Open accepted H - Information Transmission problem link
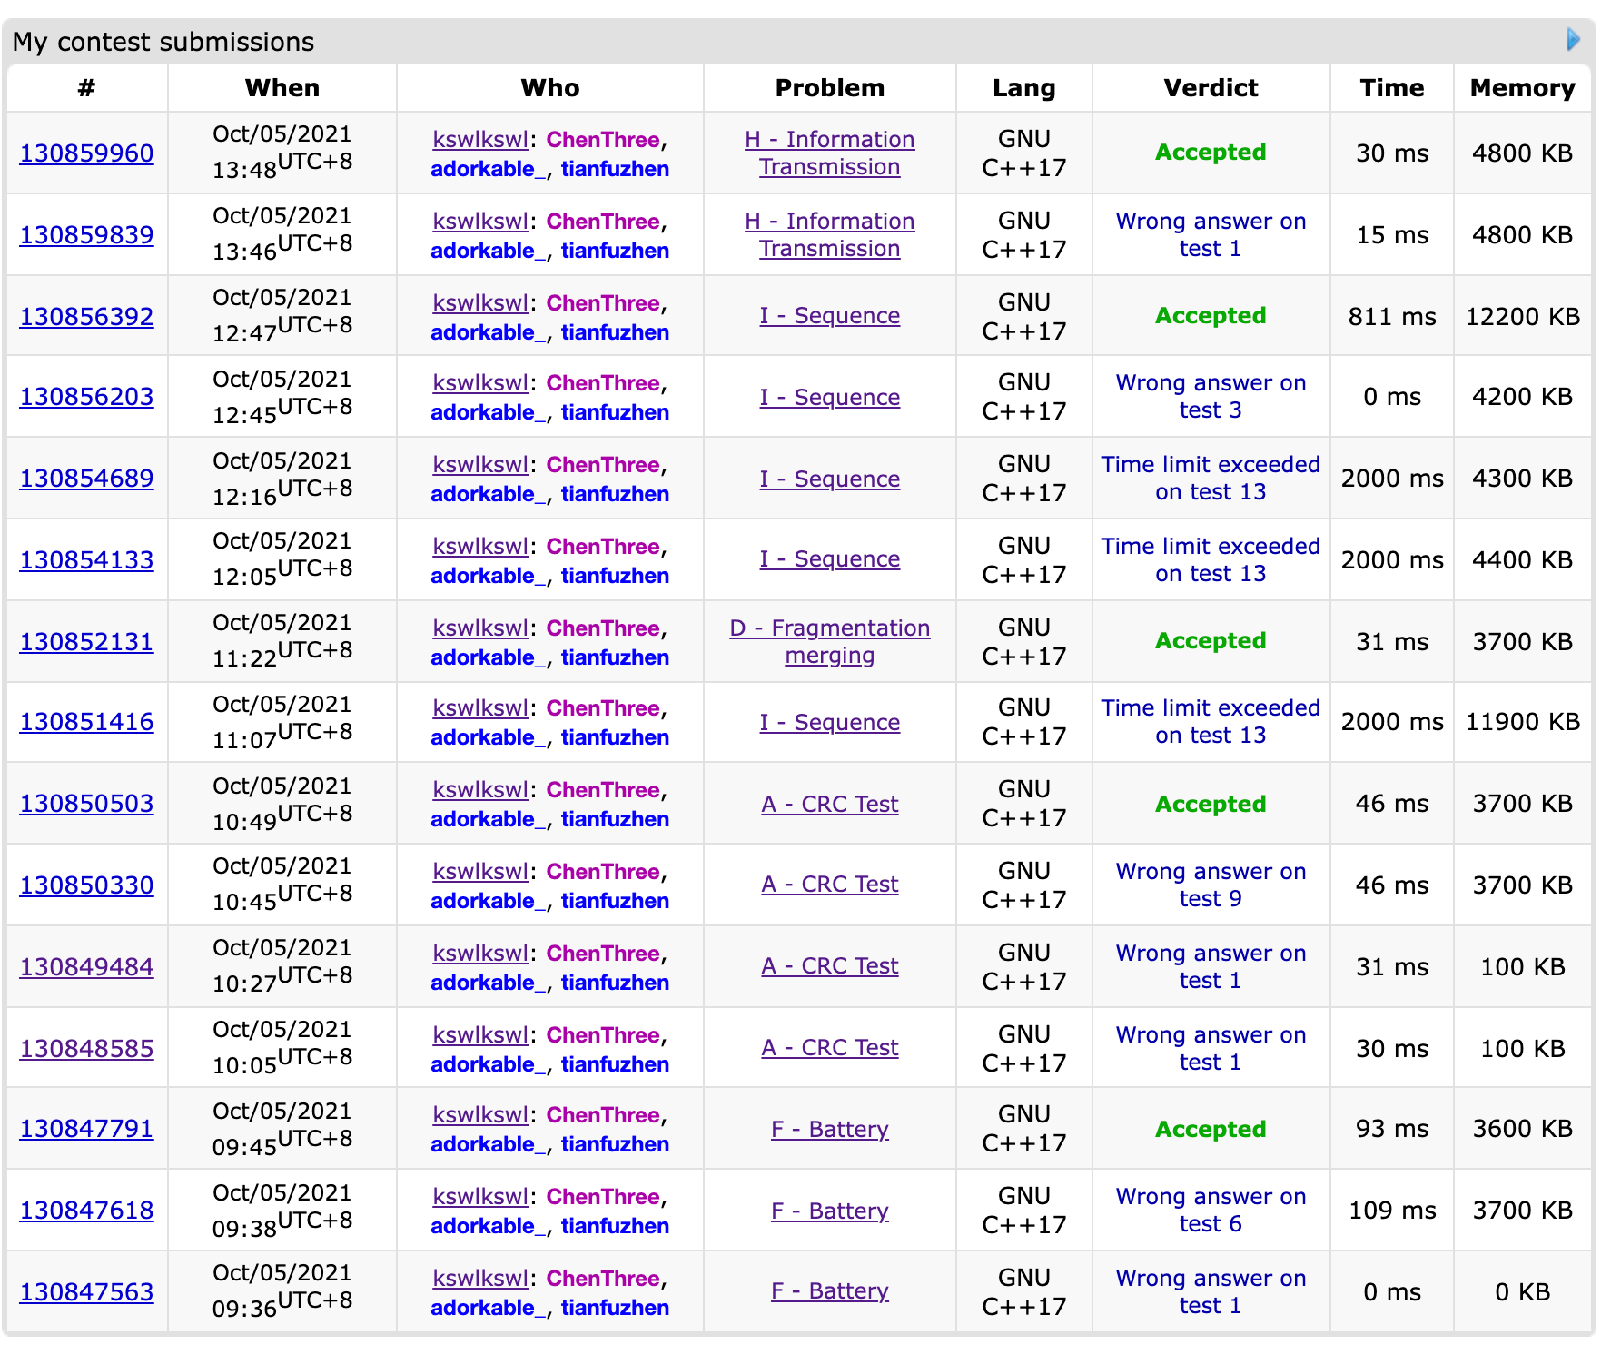 (x=829, y=153)
